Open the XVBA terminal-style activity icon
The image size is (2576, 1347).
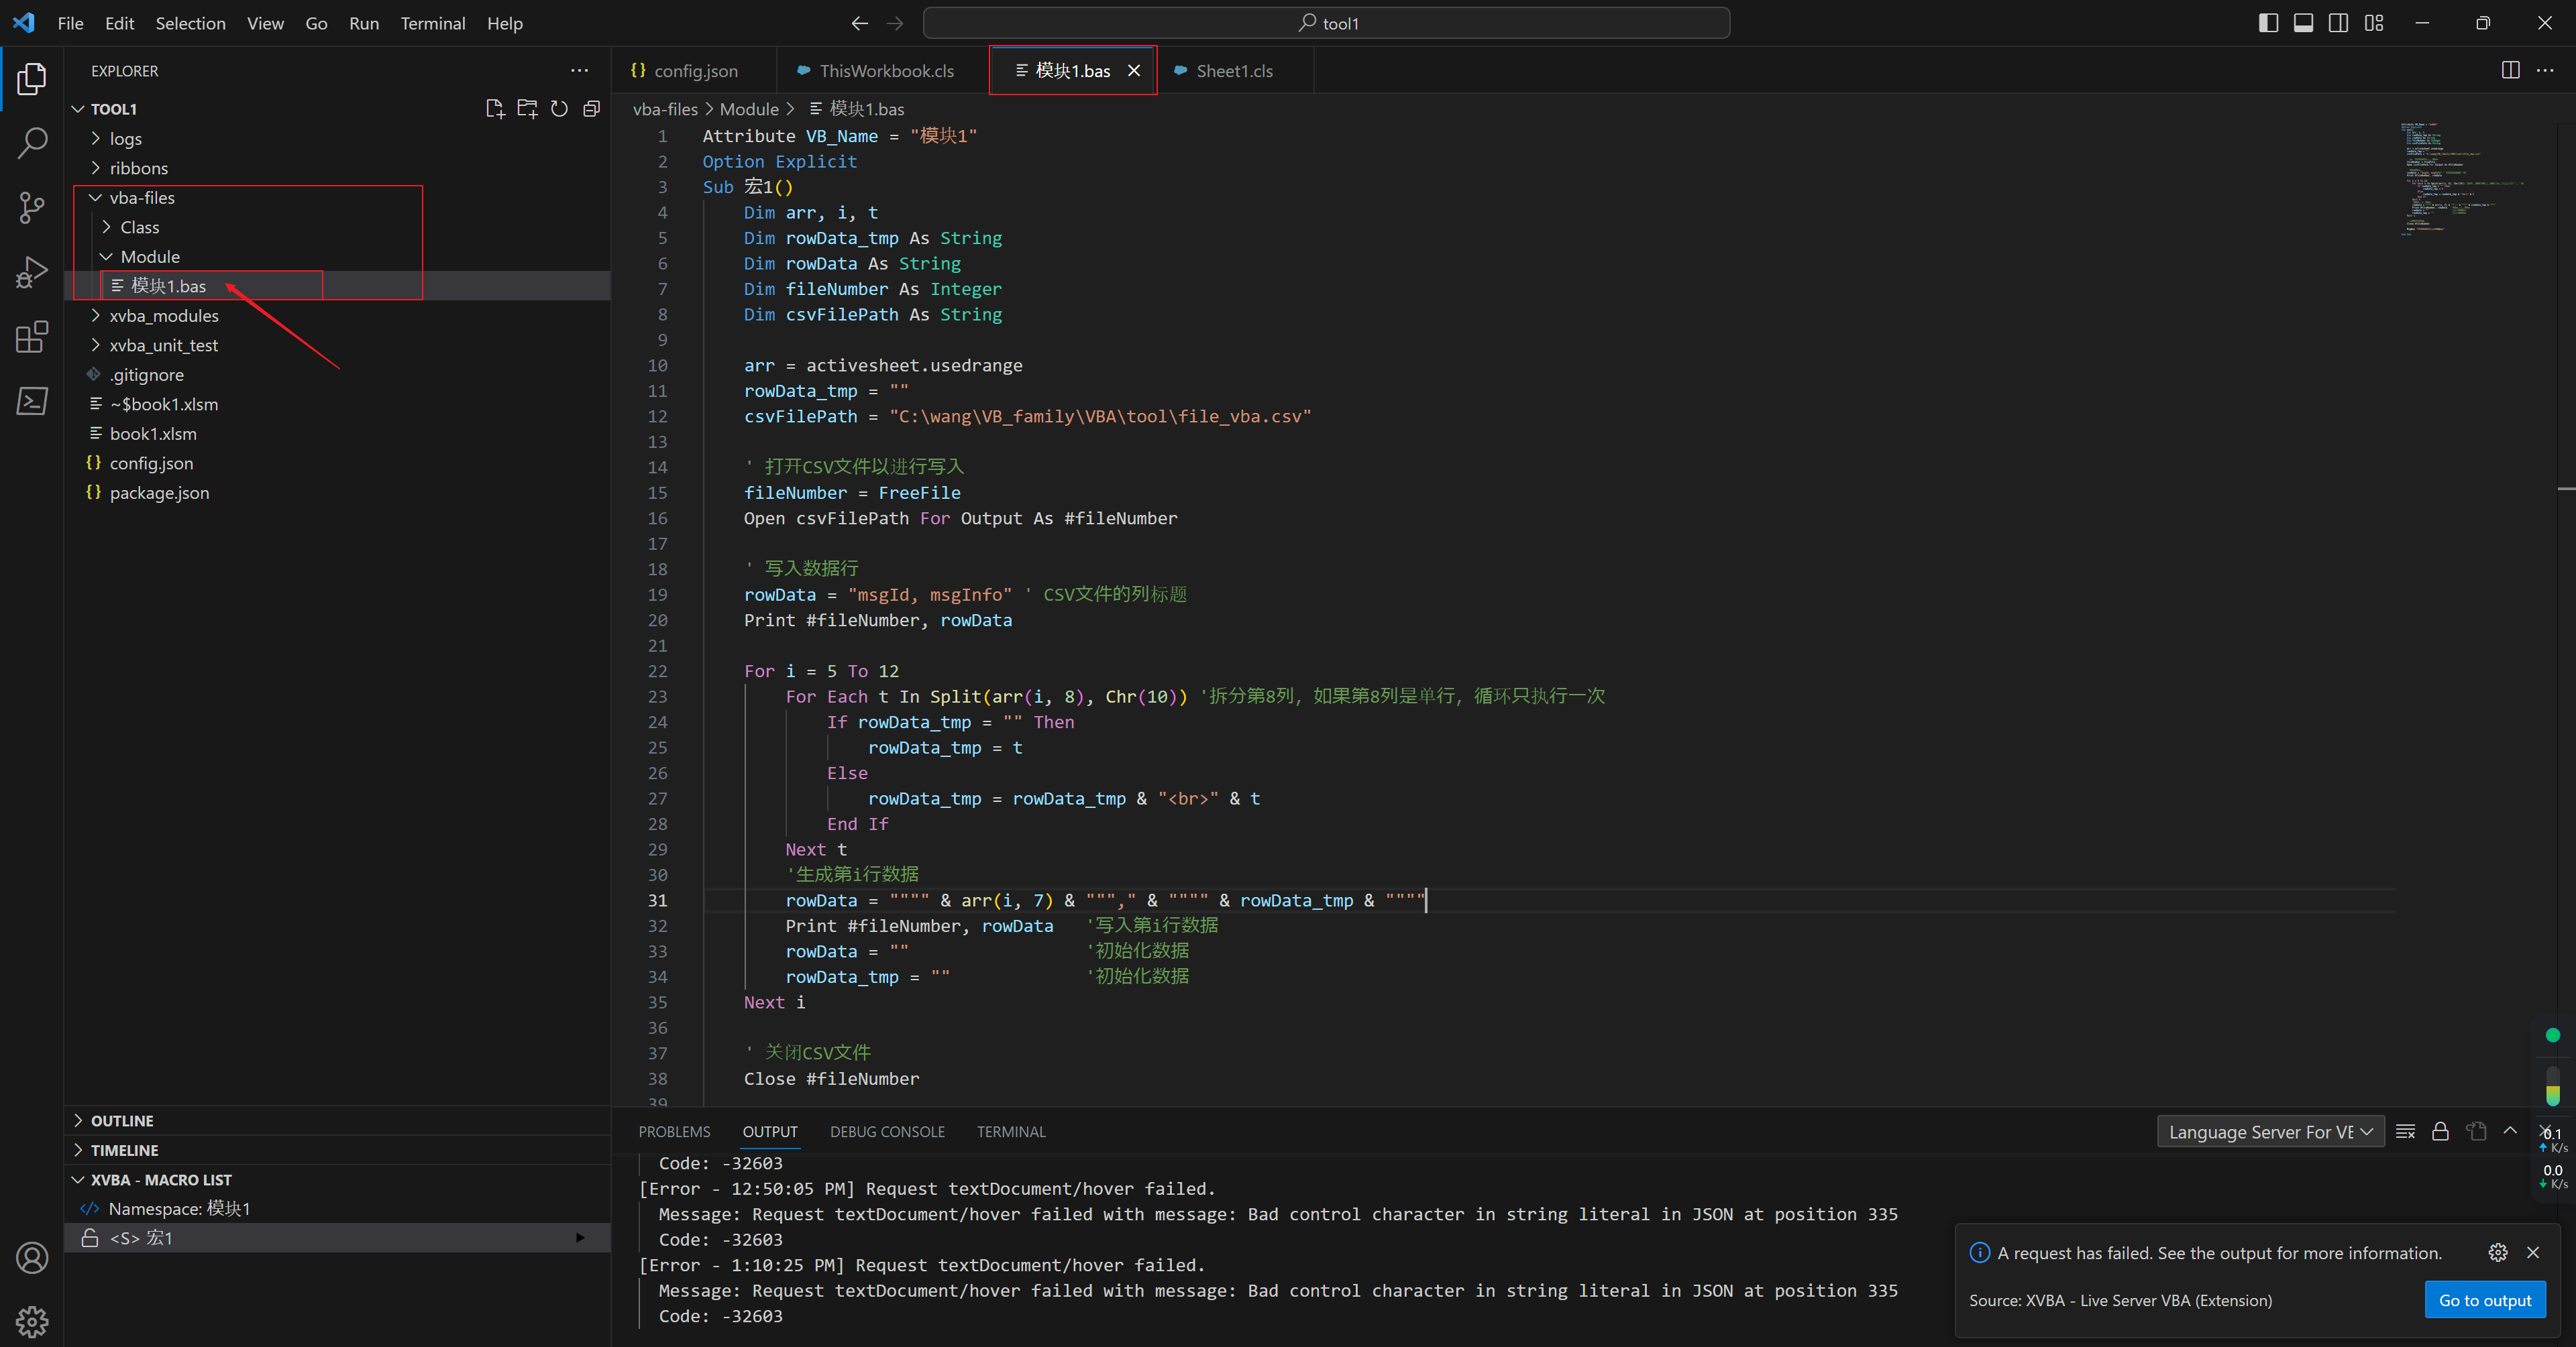tap(32, 401)
